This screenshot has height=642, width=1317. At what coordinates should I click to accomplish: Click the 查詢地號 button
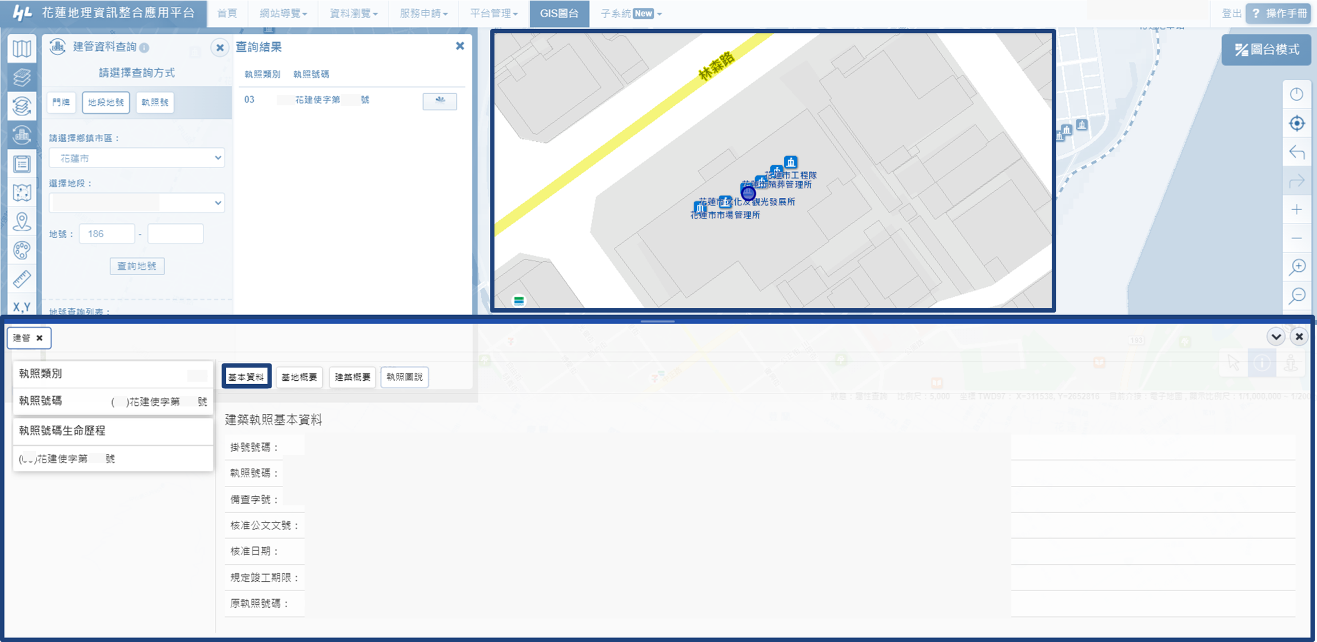click(137, 266)
